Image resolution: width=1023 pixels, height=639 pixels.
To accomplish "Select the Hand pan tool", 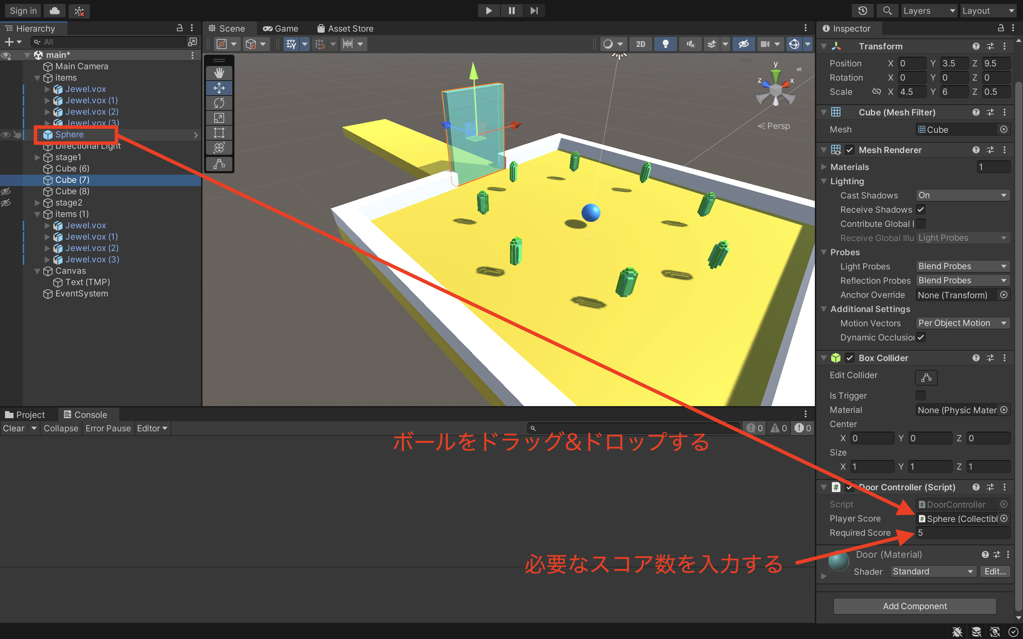I will [219, 73].
